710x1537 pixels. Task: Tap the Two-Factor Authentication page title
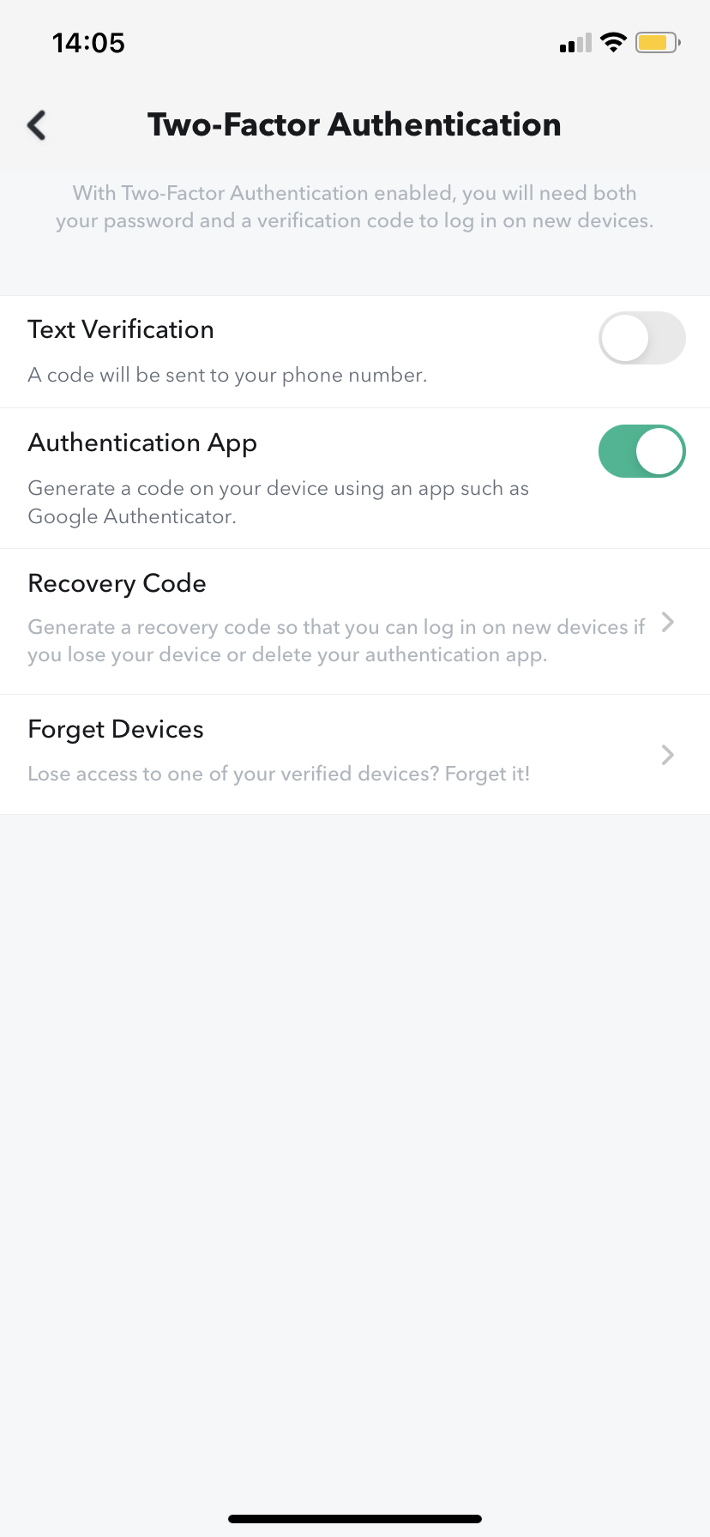point(354,124)
